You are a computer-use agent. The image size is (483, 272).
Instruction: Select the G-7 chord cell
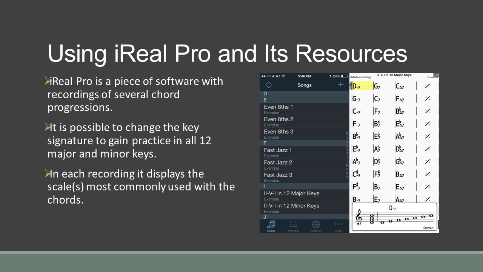pos(357,99)
